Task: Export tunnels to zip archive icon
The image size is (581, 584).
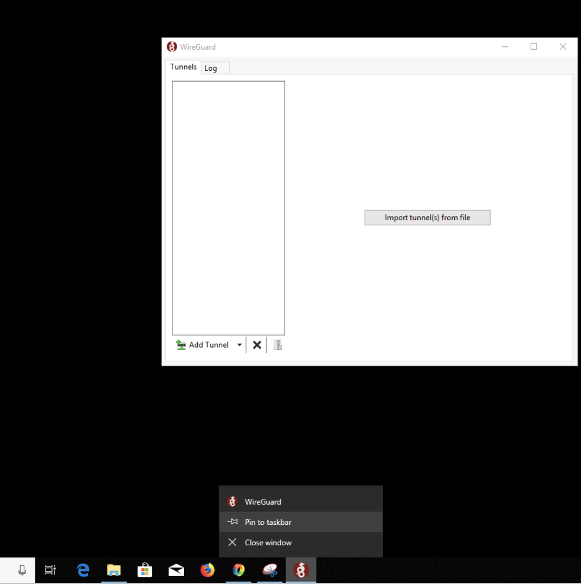Action: [278, 345]
